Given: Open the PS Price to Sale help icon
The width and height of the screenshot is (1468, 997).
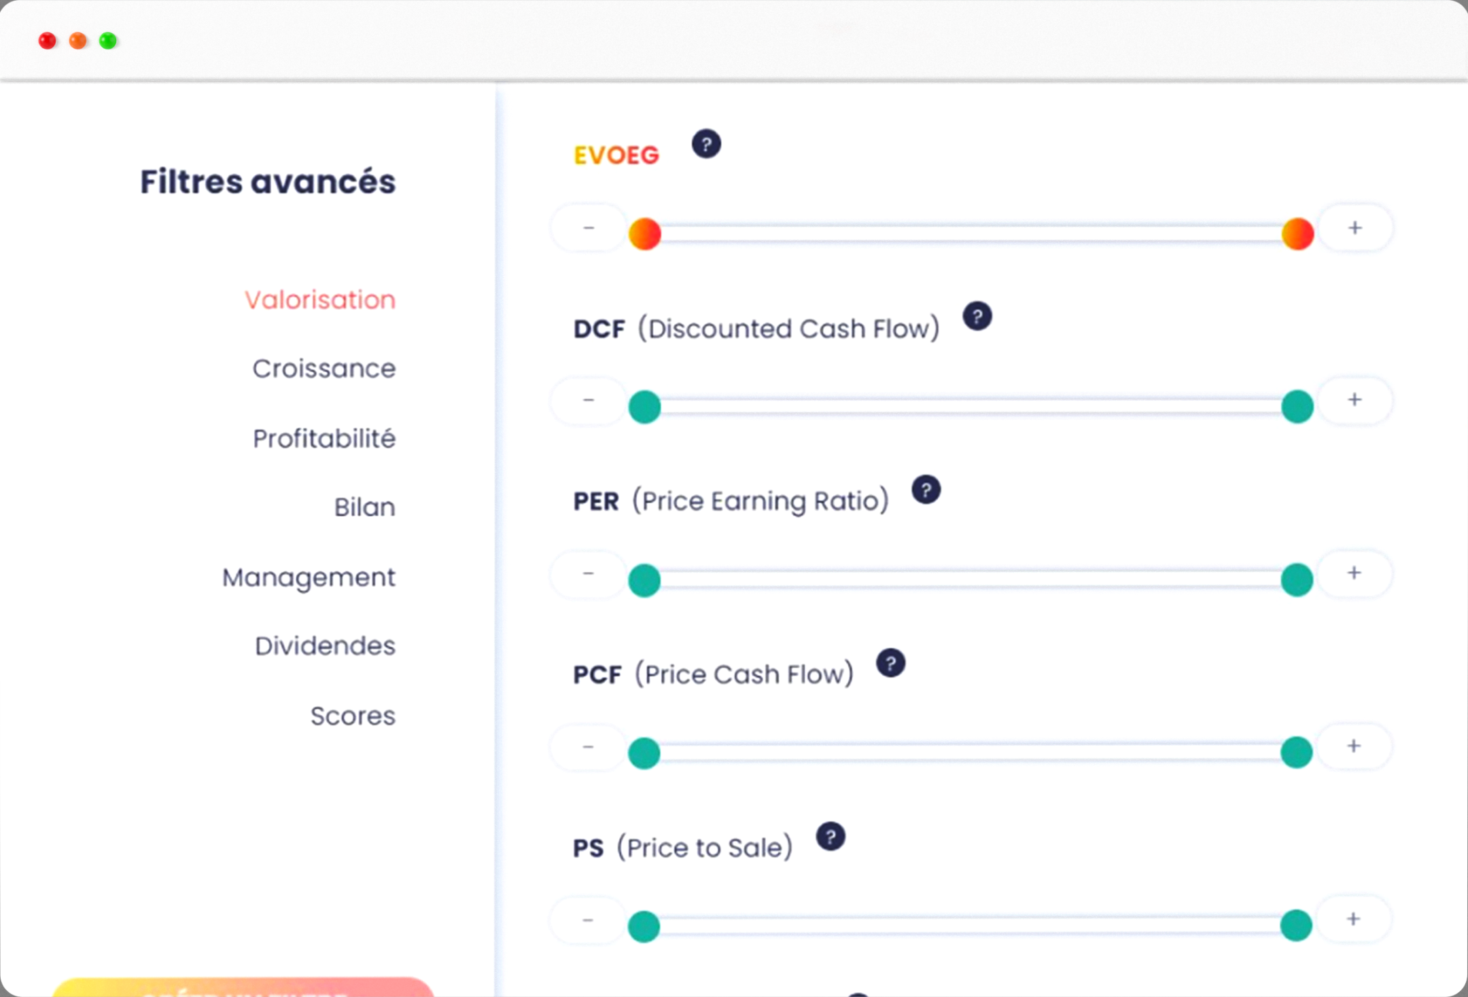Looking at the screenshot, I should [830, 837].
